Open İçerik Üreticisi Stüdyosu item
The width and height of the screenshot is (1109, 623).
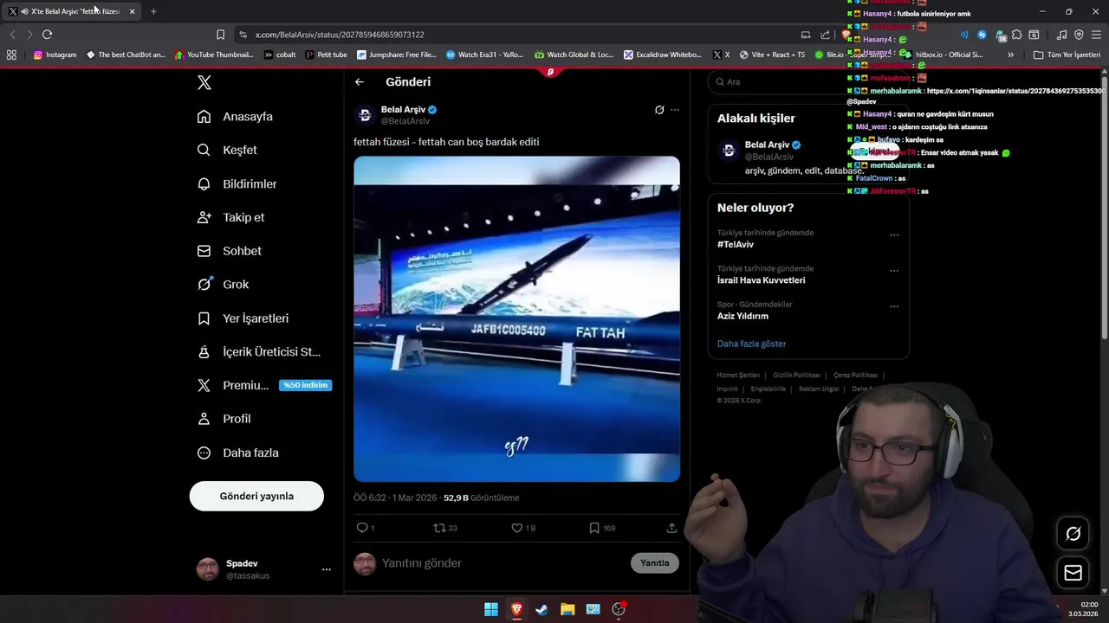point(258,351)
